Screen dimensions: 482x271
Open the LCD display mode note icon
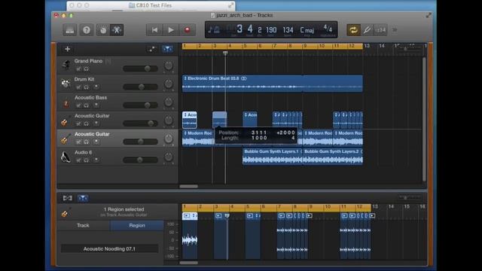coord(213,30)
